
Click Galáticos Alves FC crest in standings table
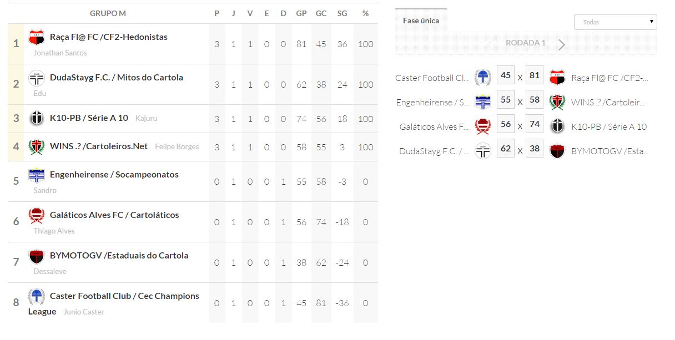point(37,216)
